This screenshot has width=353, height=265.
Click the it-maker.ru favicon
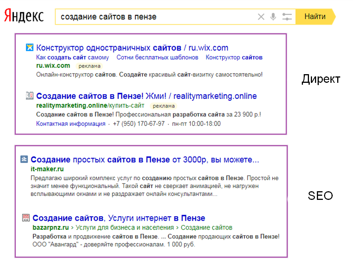click(x=24, y=159)
